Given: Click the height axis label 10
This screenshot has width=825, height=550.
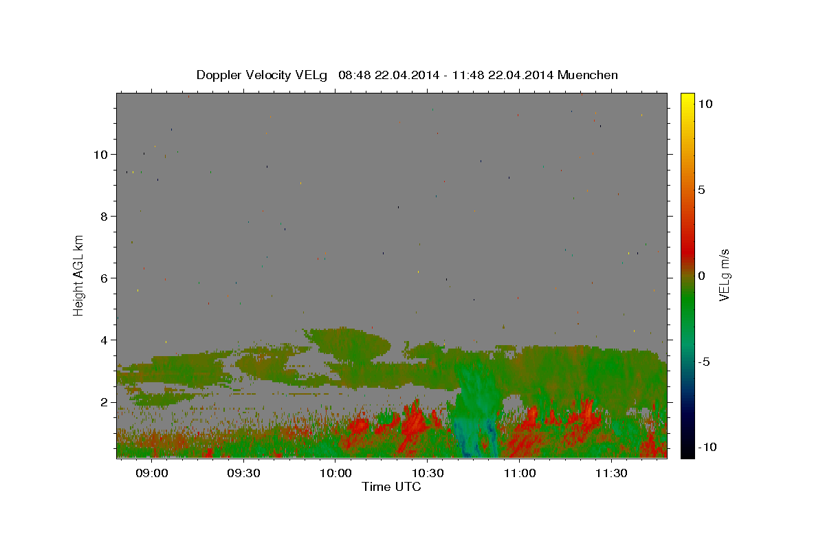Looking at the screenshot, I should tap(102, 155).
